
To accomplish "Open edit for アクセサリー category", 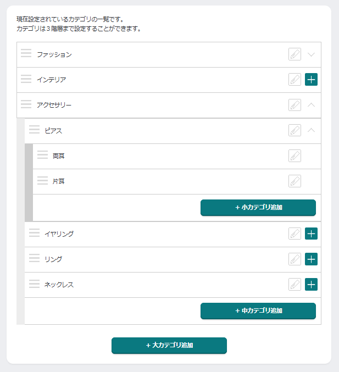I will [295, 105].
